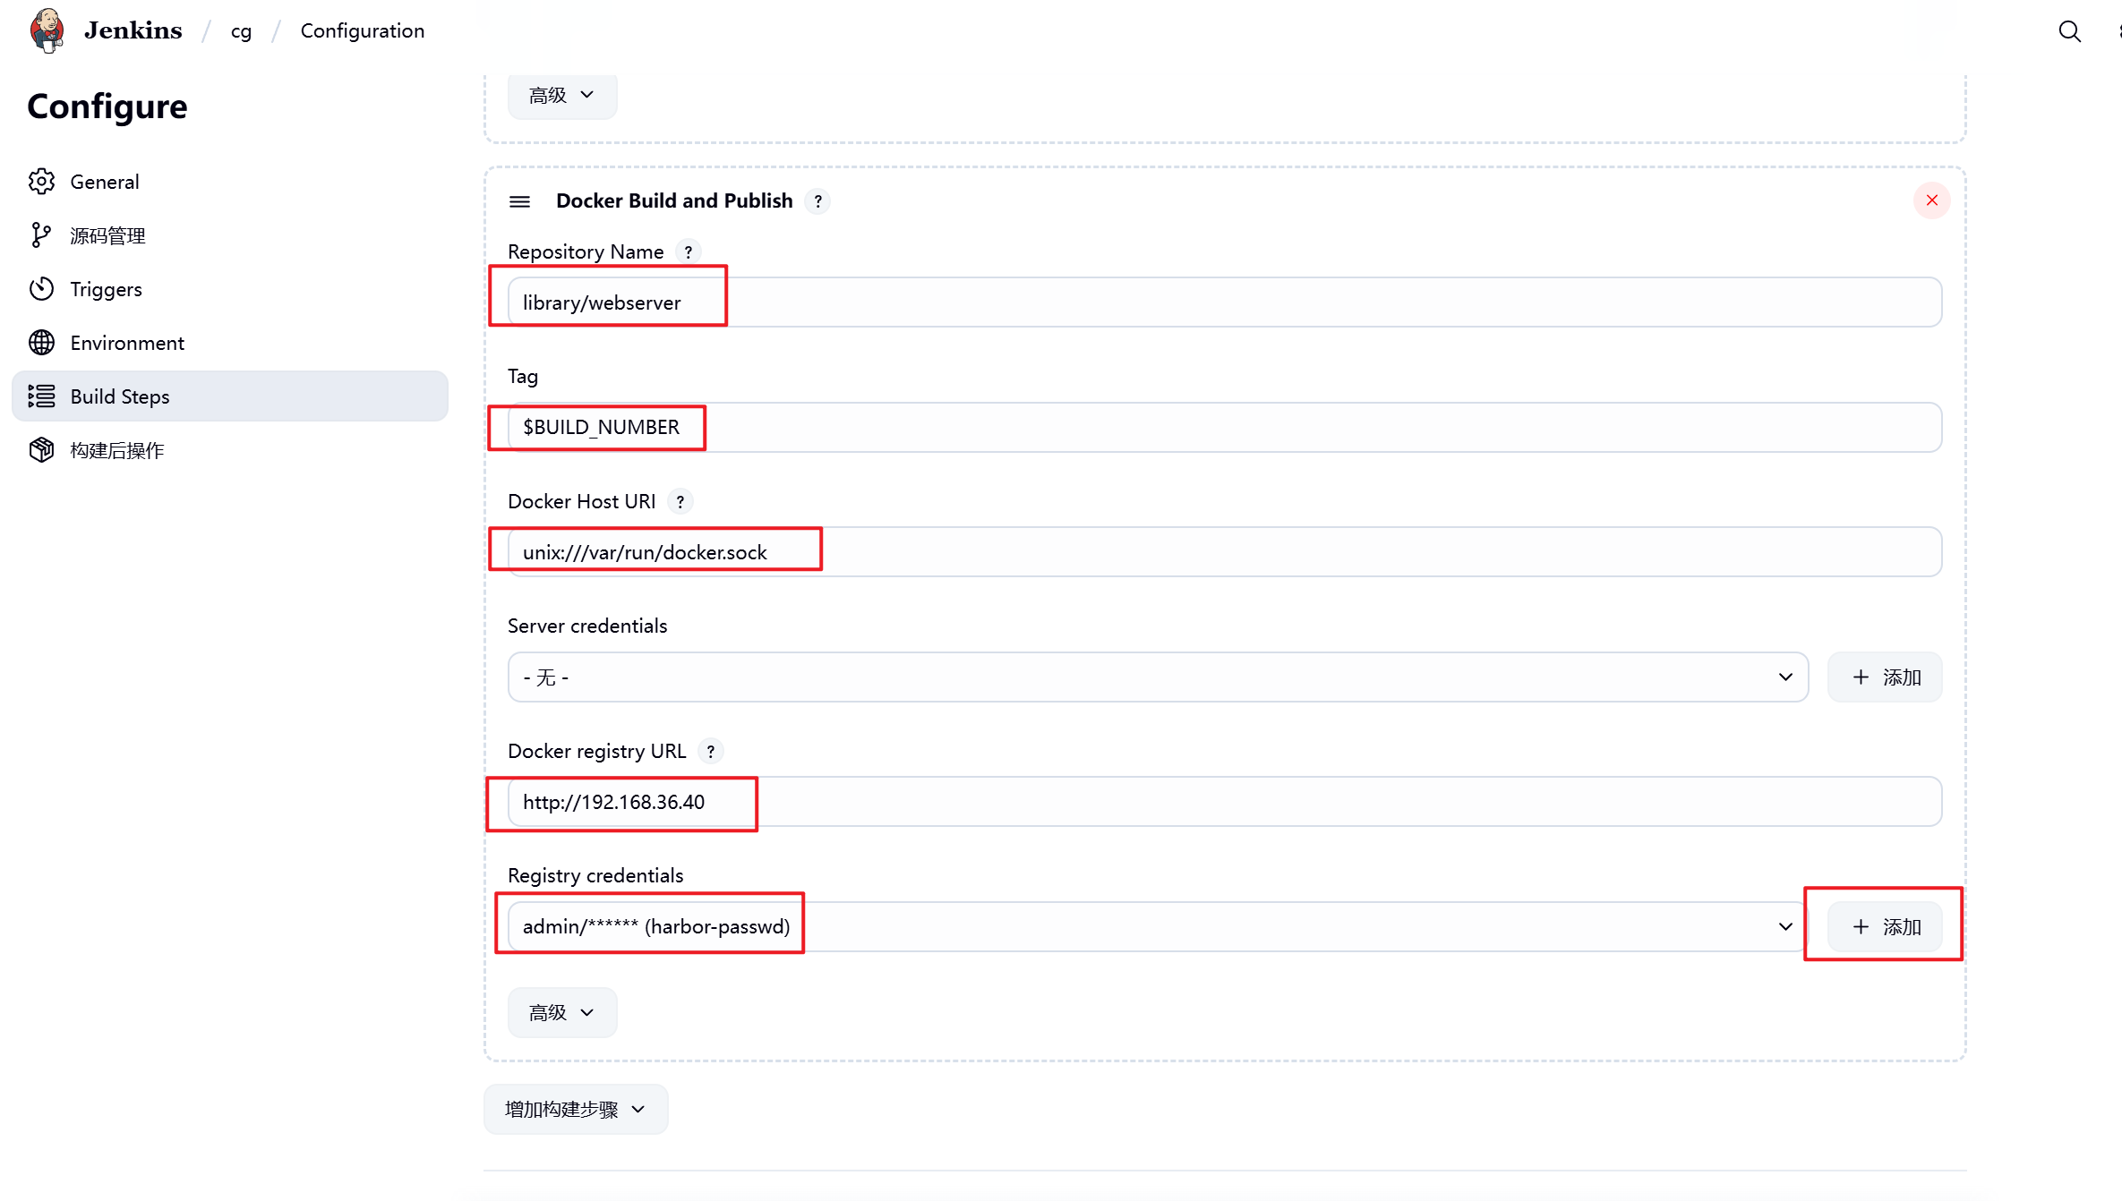2122x1201 pixels.
Task: Open the search magnifier icon
Action: pyautogui.click(x=2069, y=31)
